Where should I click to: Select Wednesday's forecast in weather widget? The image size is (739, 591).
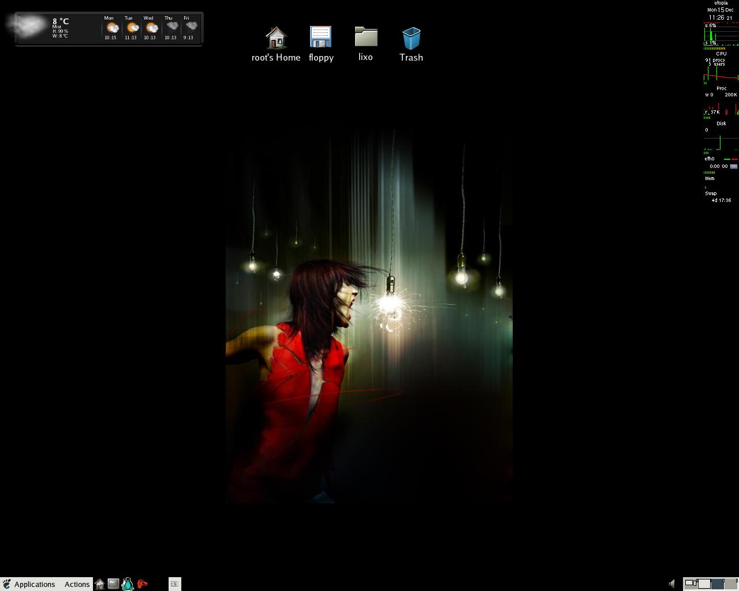151,28
